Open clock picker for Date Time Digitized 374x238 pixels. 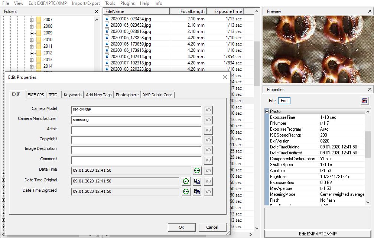pyautogui.click(x=186, y=192)
